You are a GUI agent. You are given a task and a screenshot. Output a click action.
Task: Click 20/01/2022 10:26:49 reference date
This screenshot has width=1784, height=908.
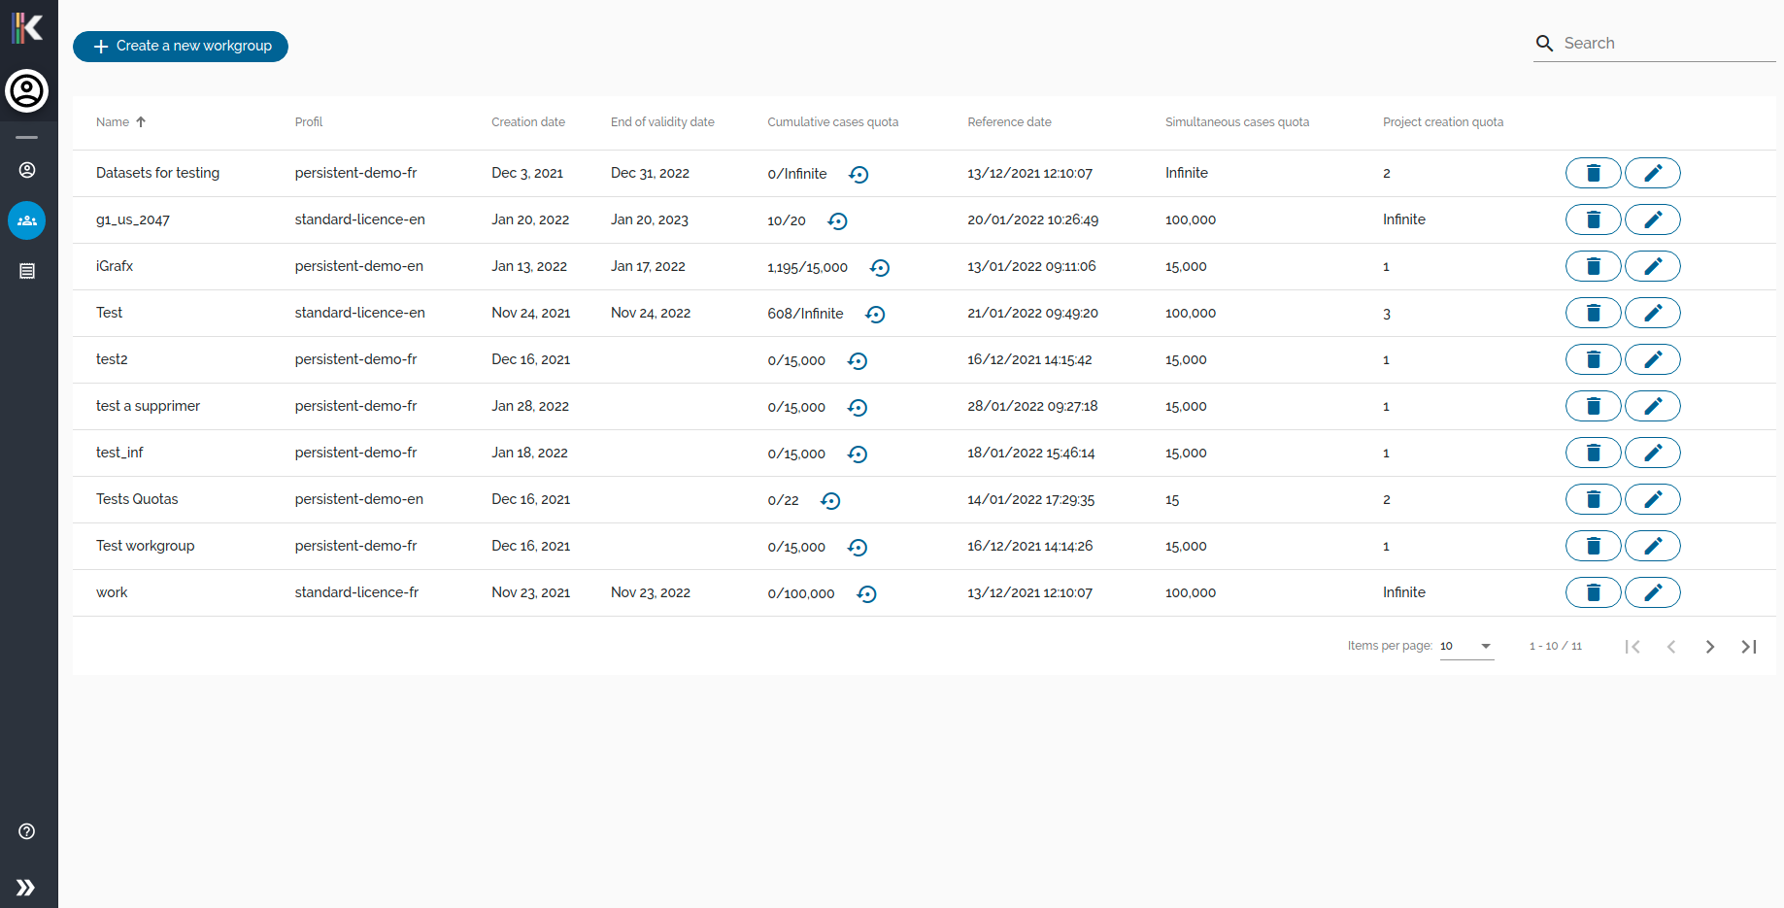pos(1032,220)
